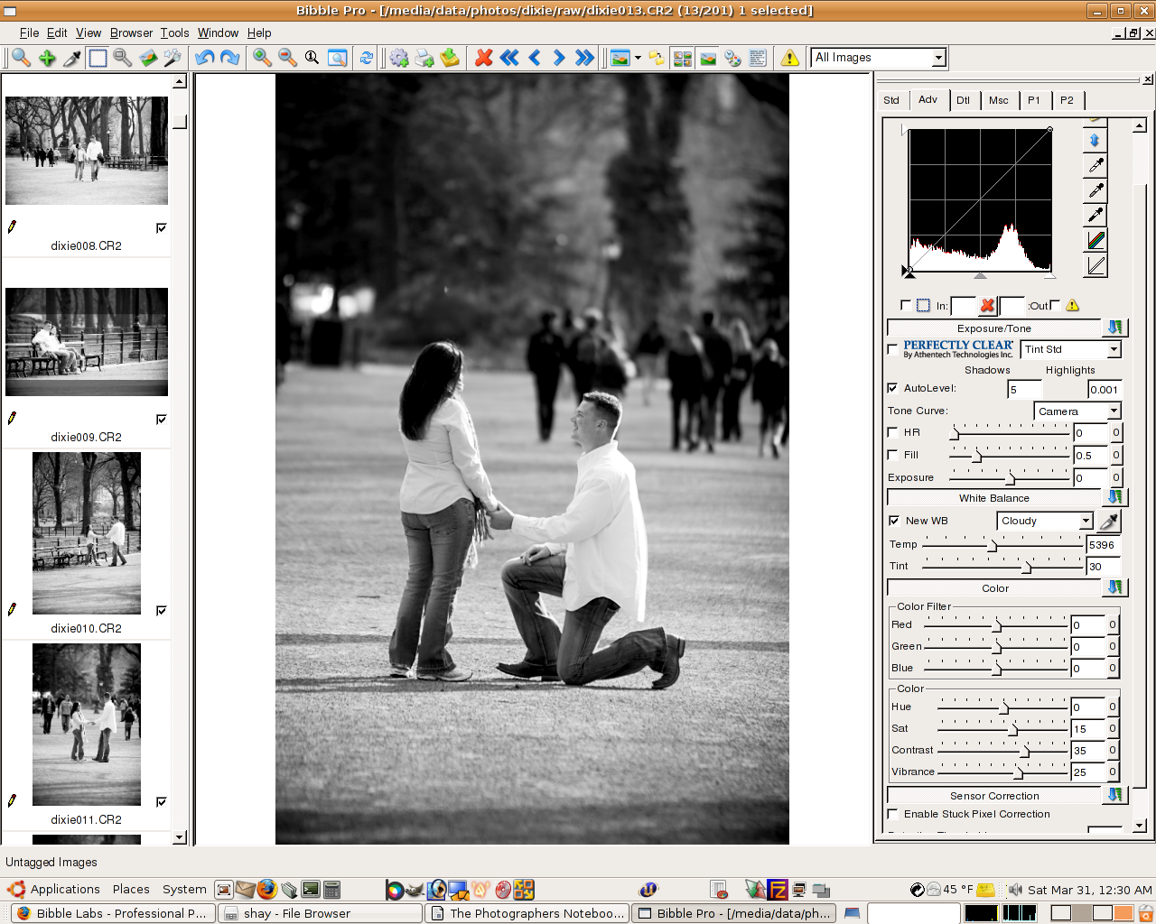Click the print queue printer icon
Image resolution: width=1156 pixels, height=924 pixels.
(x=424, y=58)
